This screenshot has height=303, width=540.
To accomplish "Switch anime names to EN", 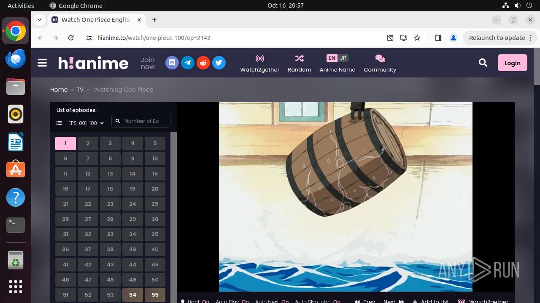I will point(332,58).
